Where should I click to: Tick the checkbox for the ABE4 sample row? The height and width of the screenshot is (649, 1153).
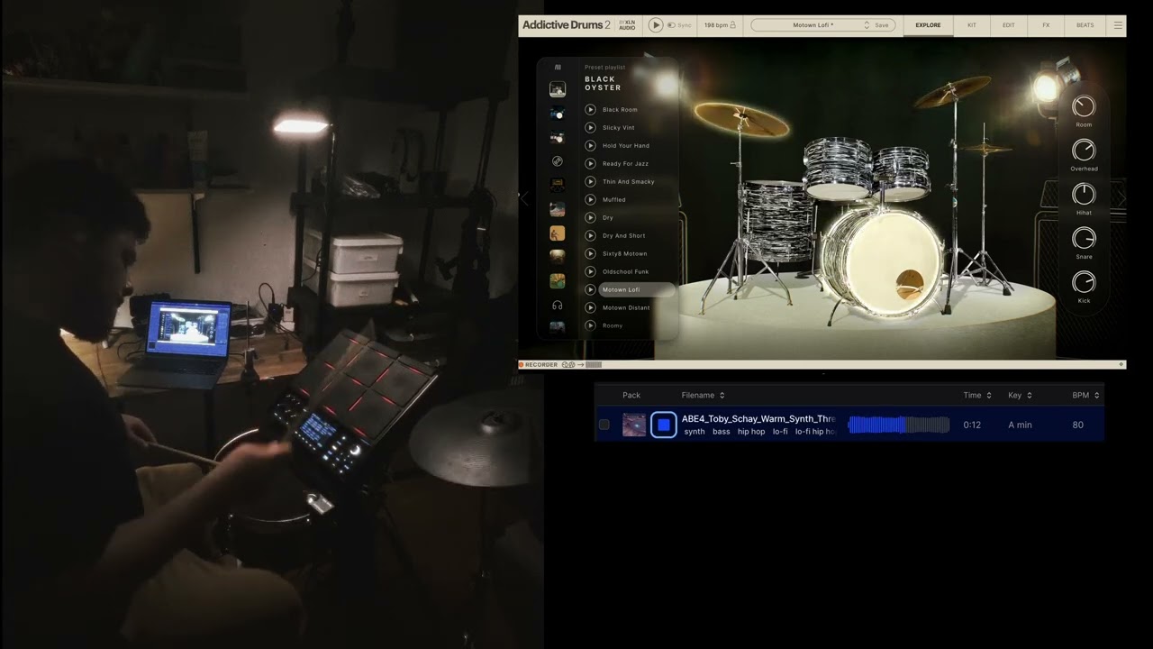click(604, 425)
